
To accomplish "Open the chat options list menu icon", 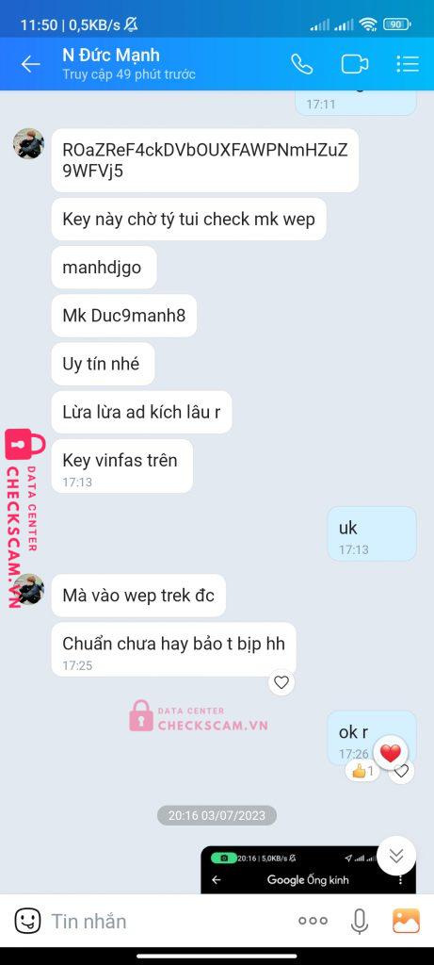I will click(407, 64).
